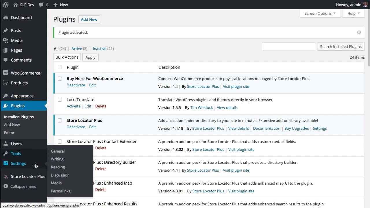Open Store Locator Plus Documentation link
This screenshot has width=370, height=208.
click(267, 128)
